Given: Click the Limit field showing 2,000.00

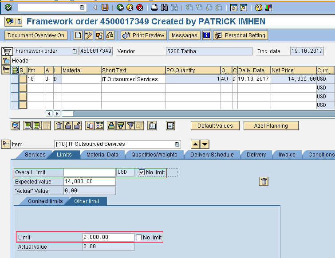Looking at the screenshot, I should pyautogui.click(x=108, y=237).
